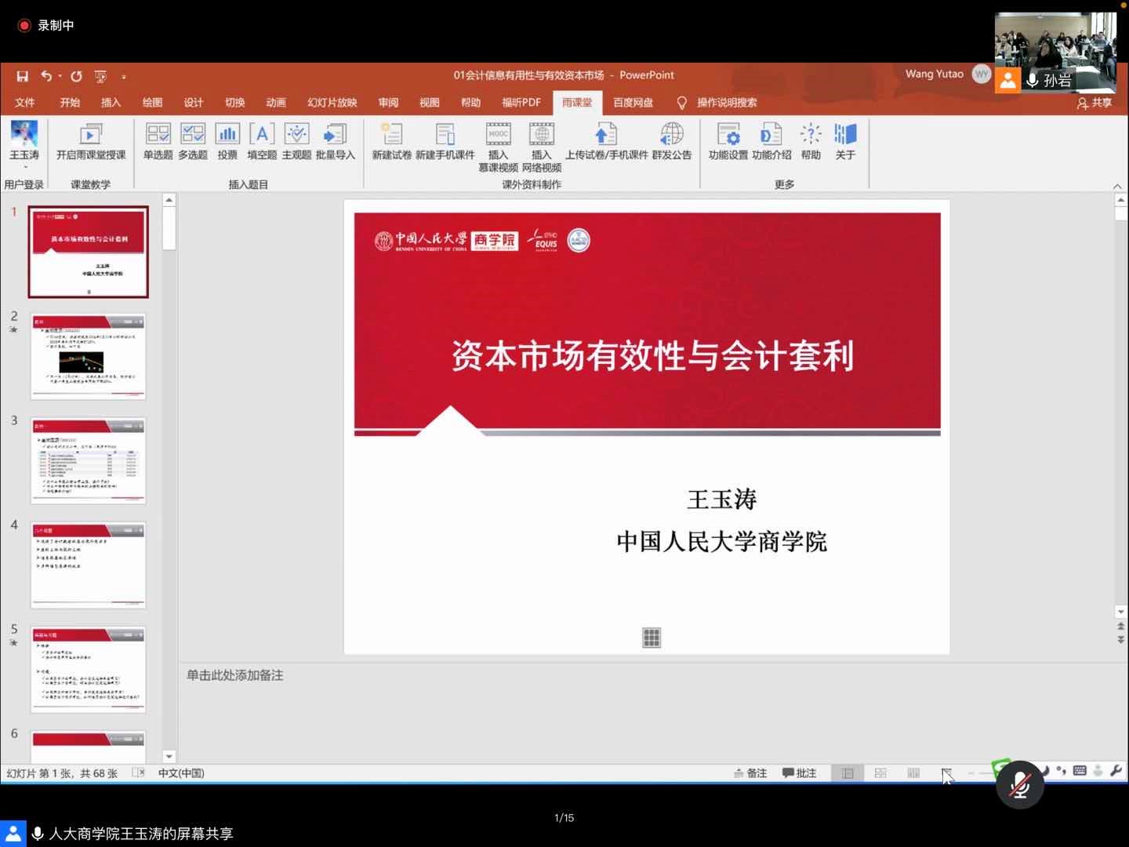This screenshot has height=847, width=1129.
Task: Insert a 填空题 fill-in-blank question
Action: tap(262, 141)
